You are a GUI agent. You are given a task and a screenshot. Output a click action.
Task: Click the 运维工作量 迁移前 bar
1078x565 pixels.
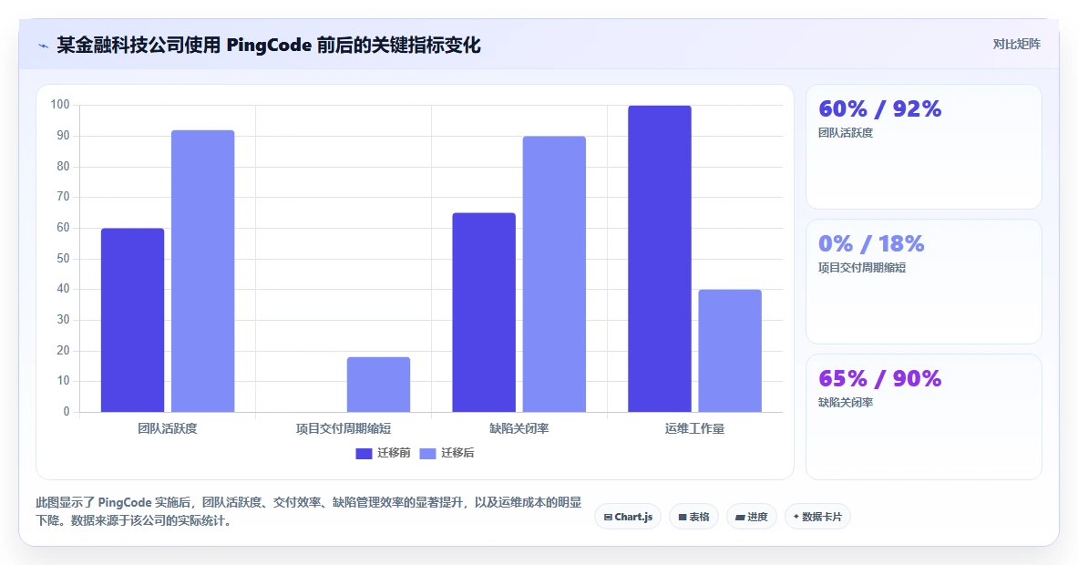pyautogui.click(x=660, y=259)
